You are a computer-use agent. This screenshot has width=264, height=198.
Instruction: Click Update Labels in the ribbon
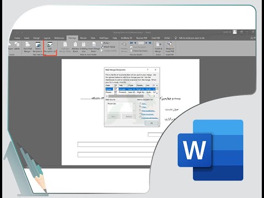coord(109,51)
